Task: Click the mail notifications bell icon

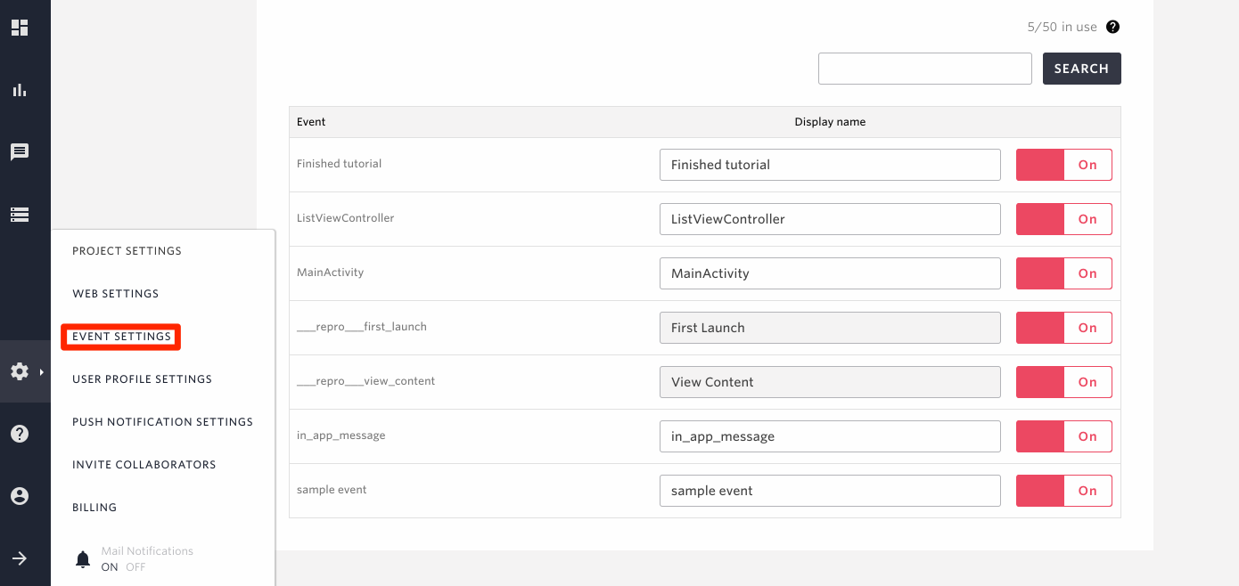Action: click(83, 559)
